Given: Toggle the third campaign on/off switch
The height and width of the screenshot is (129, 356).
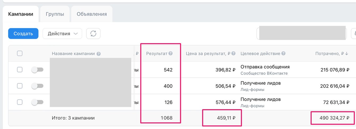Looking at the screenshot, I should click(x=37, y=102).
